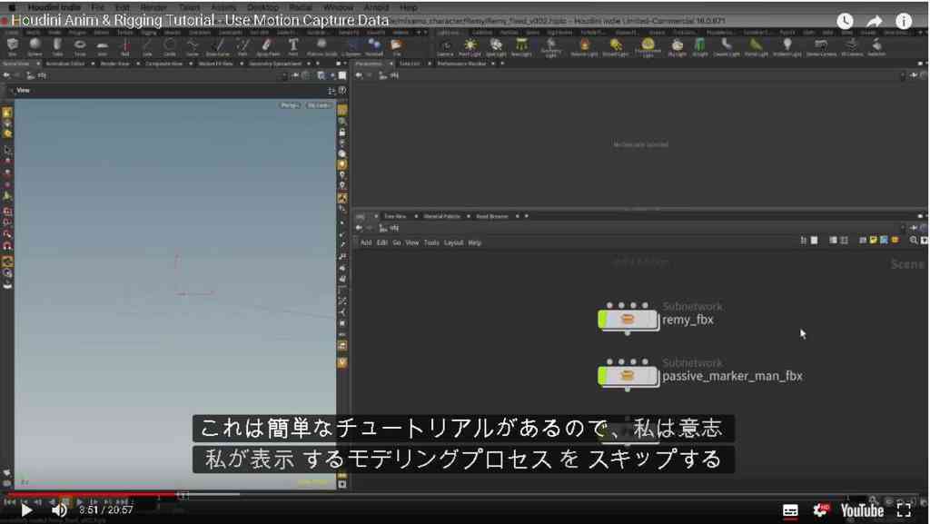Open the network editor Tools menu
This screenshot has height=524, width=930.
431,243
